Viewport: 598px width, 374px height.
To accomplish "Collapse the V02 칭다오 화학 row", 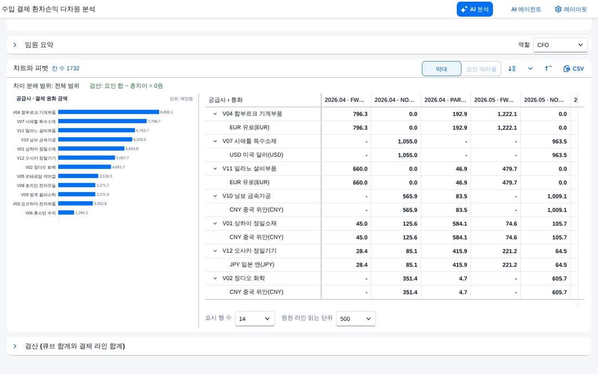I will point(215,279).
